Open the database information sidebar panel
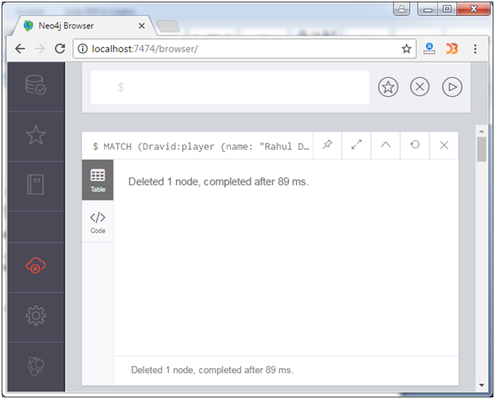This screenshot has height=399, width=495. [x=35, y=85]
